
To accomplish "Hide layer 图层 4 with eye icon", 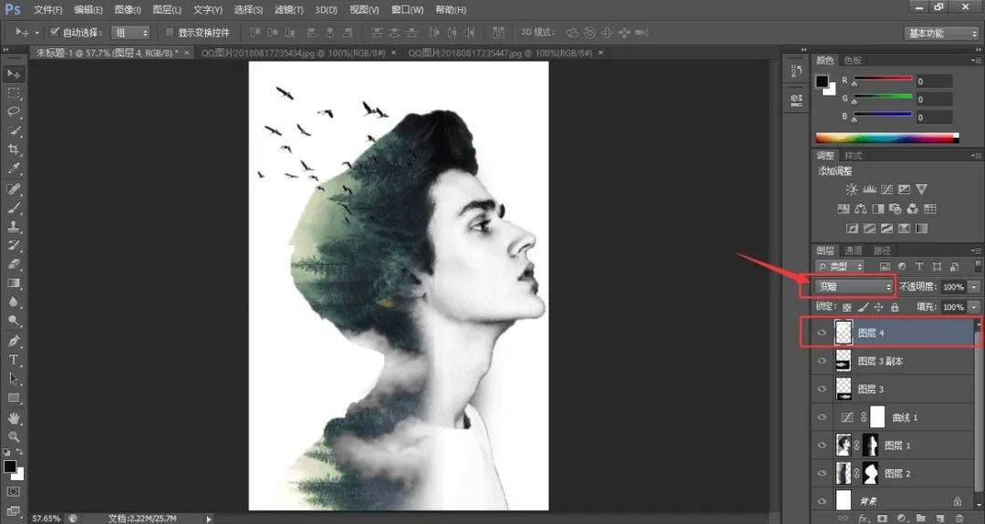I will point(822,333).
